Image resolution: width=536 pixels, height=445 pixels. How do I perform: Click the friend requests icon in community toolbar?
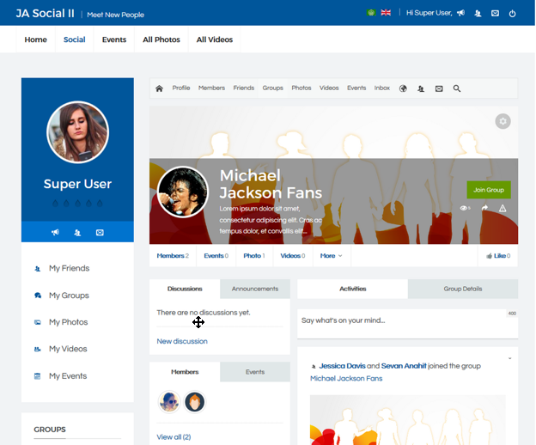pos(421,88)
